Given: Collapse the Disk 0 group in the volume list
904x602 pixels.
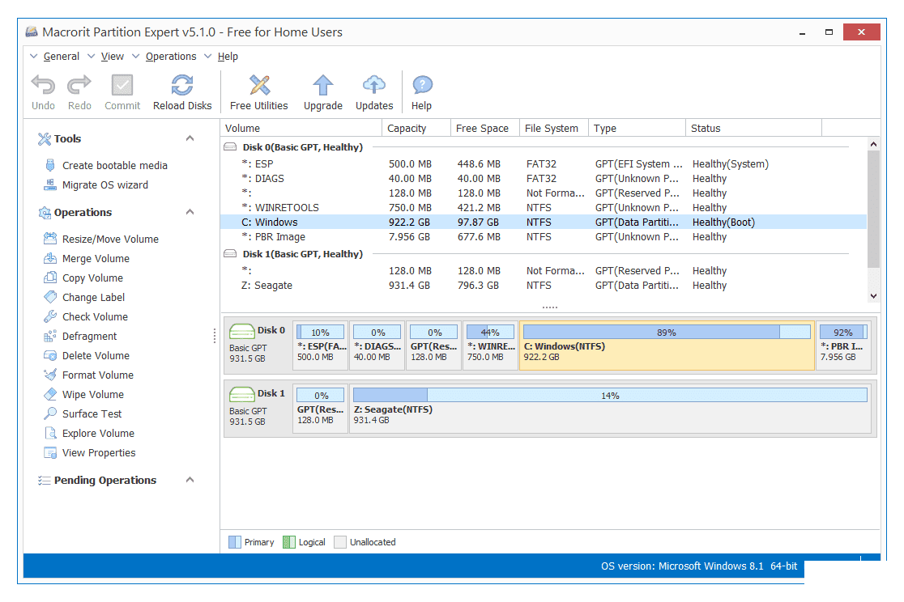Looking at the screenshot, I should [230, 147].
